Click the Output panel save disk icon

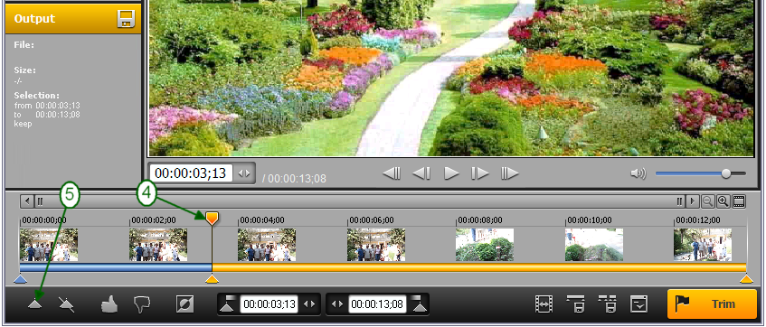pyautogui.click(x=126, y=19)
